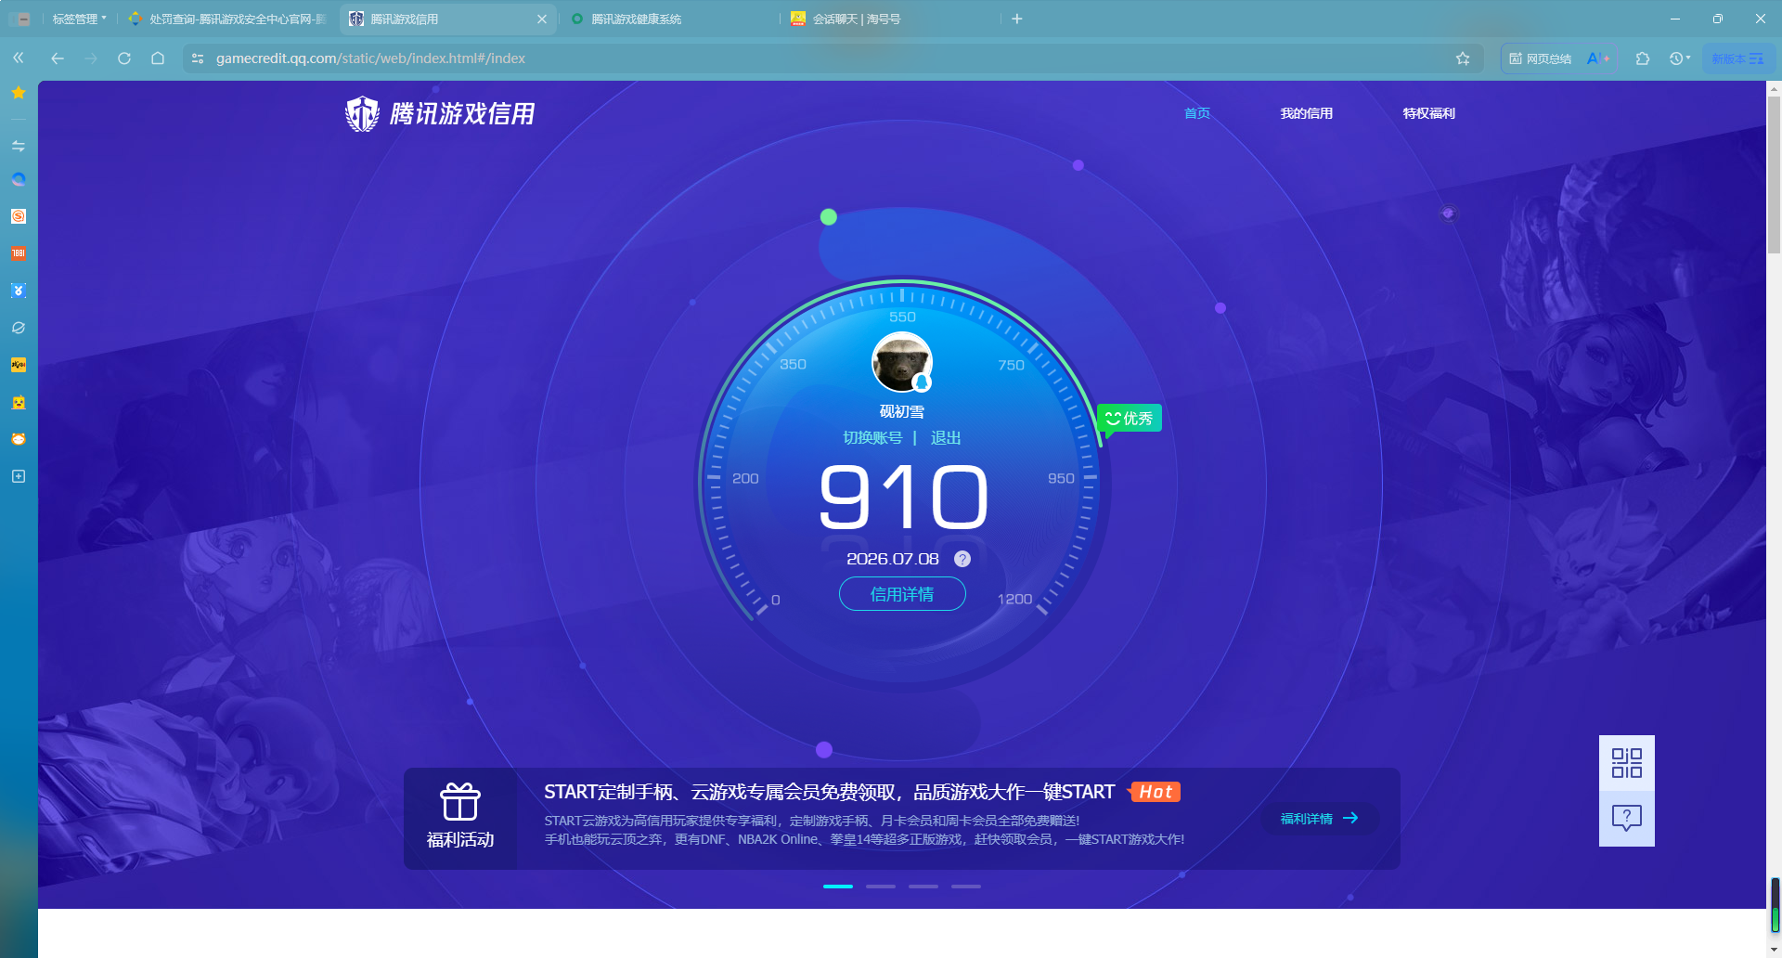Click the 网页总结 page summary button
Screen dimensions: 1782x958
tap(1541, 58)
